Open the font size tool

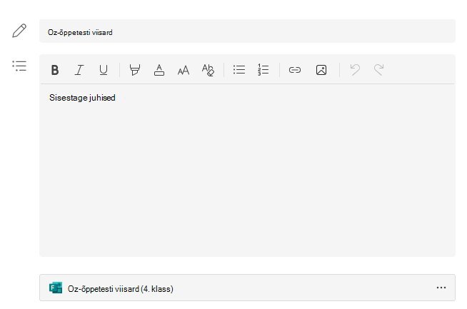(184, 70)
